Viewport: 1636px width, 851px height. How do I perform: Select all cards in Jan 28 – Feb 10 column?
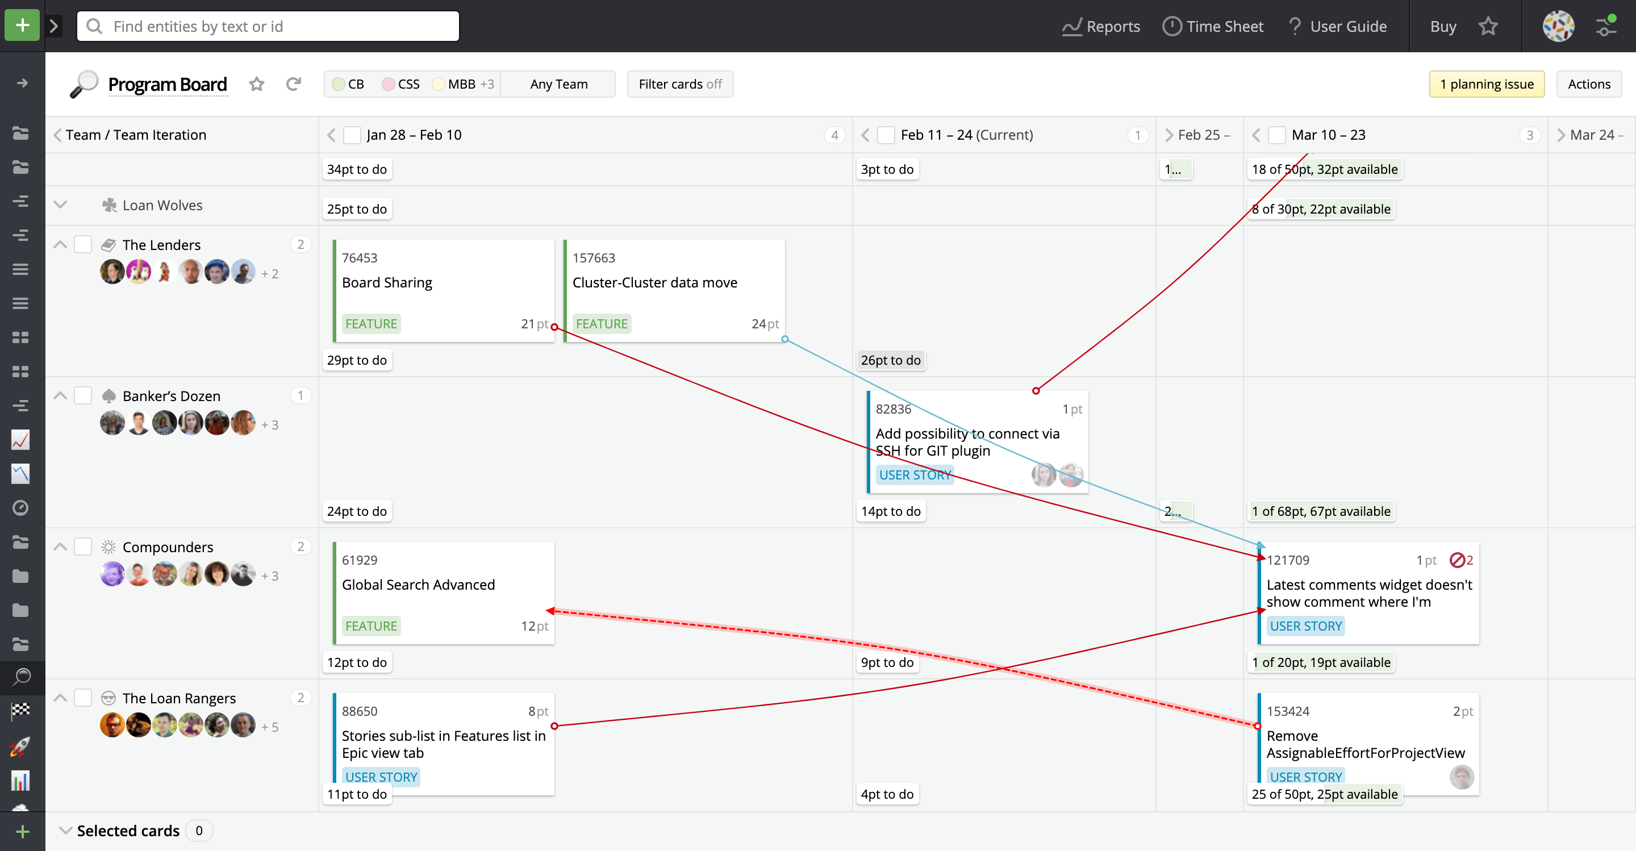(x=352, y=135)
